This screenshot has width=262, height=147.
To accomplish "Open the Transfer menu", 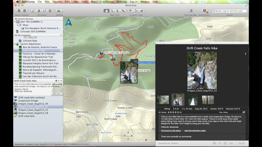I will tap(57, 2).
